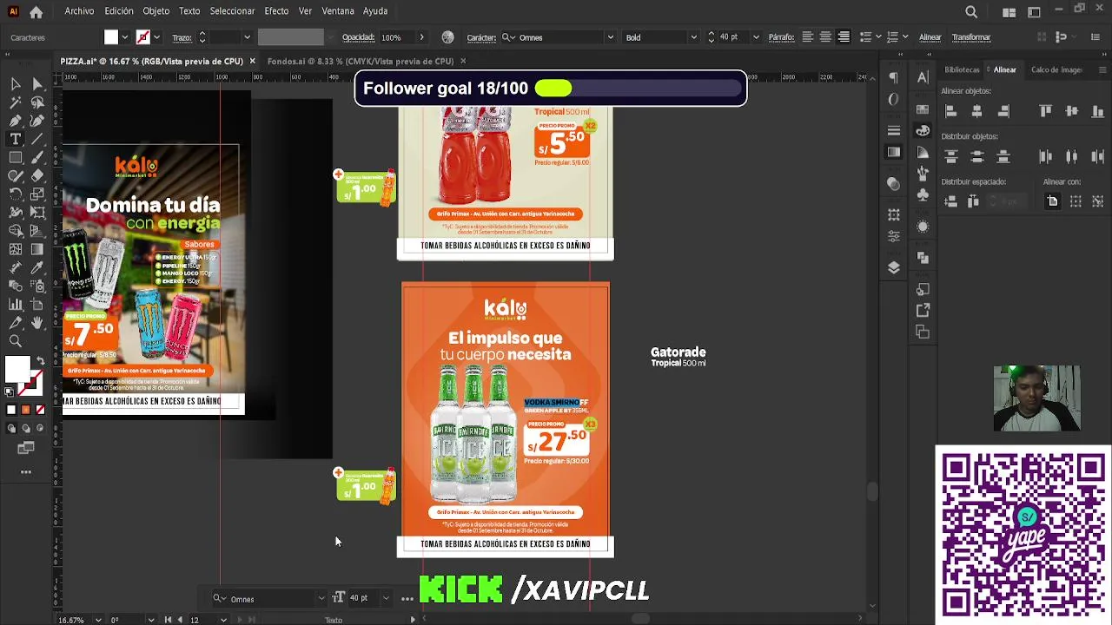Click the Trazo link in control bar
1112x625 pixels.
tap(182, 37)
